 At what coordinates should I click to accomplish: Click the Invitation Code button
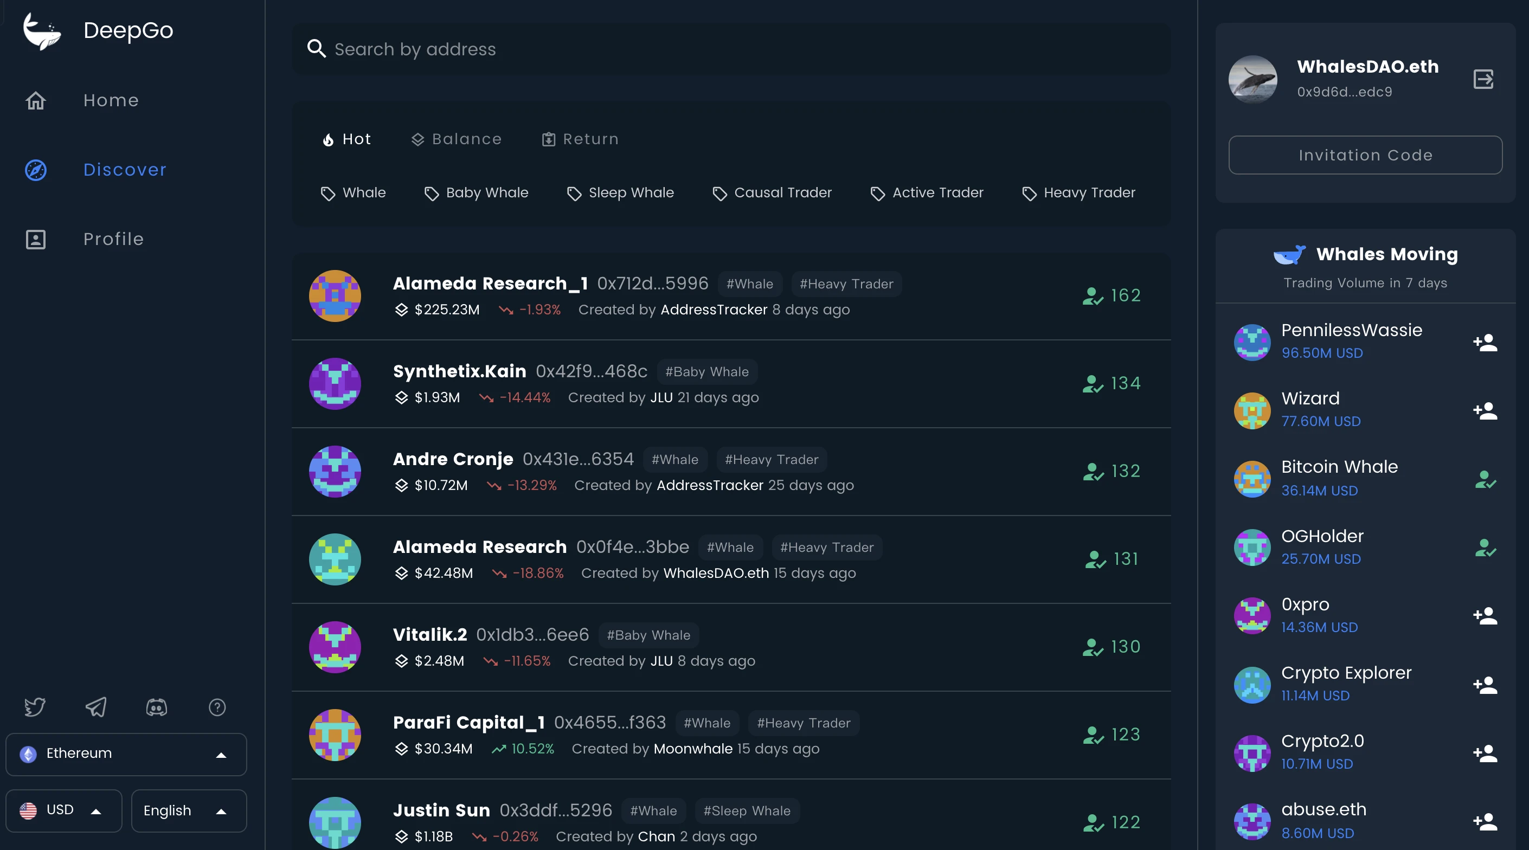click(1365, 155)
